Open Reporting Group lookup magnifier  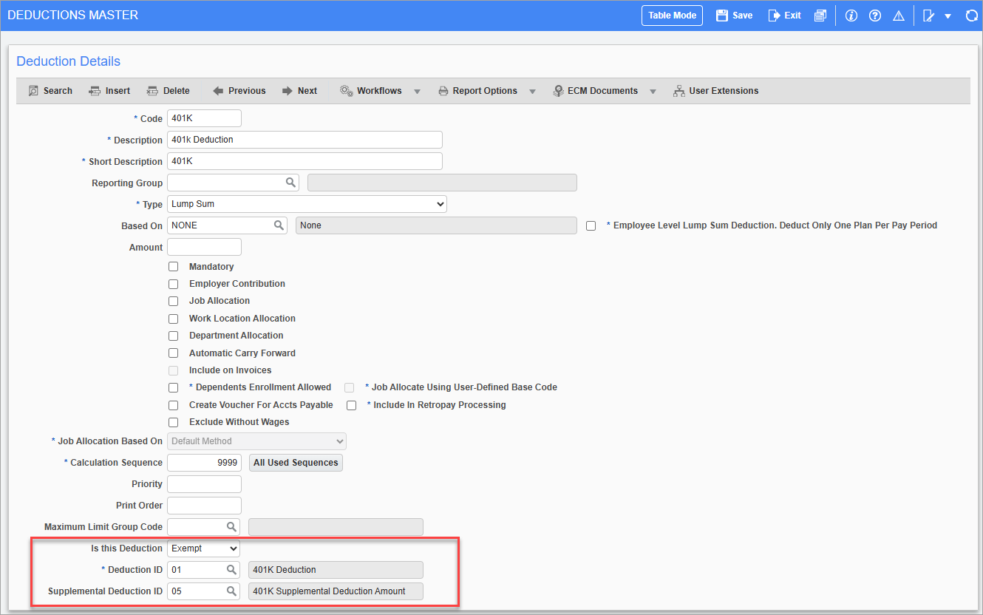click(x=290, y=183)
